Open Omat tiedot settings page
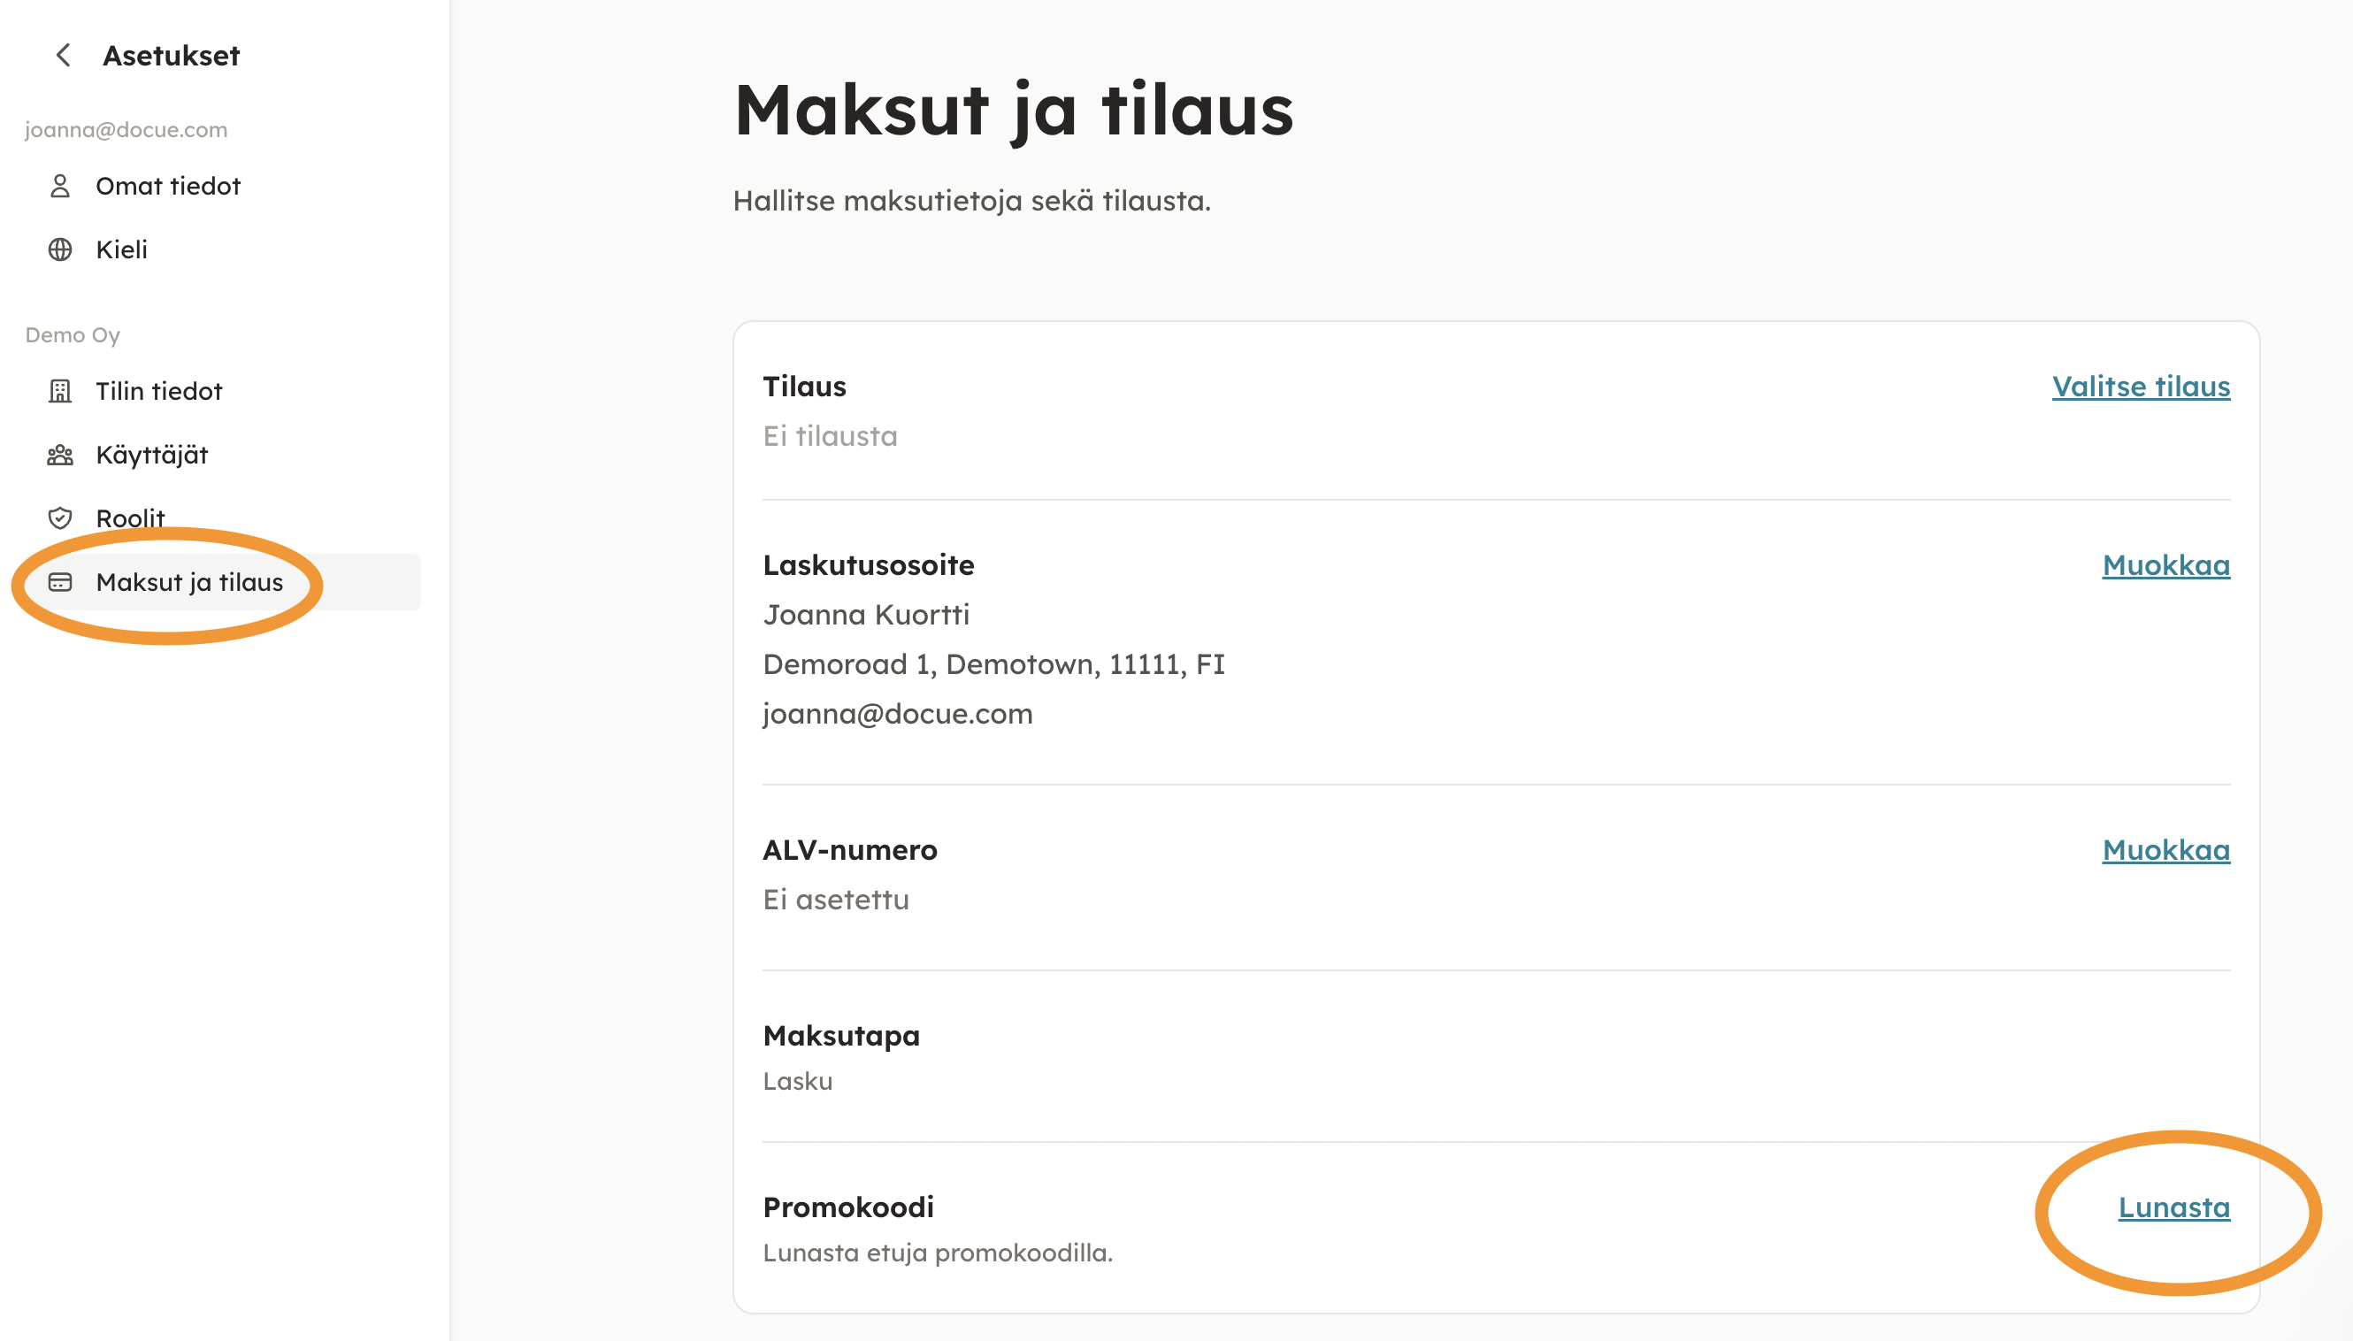 click(x=167, y=186)
